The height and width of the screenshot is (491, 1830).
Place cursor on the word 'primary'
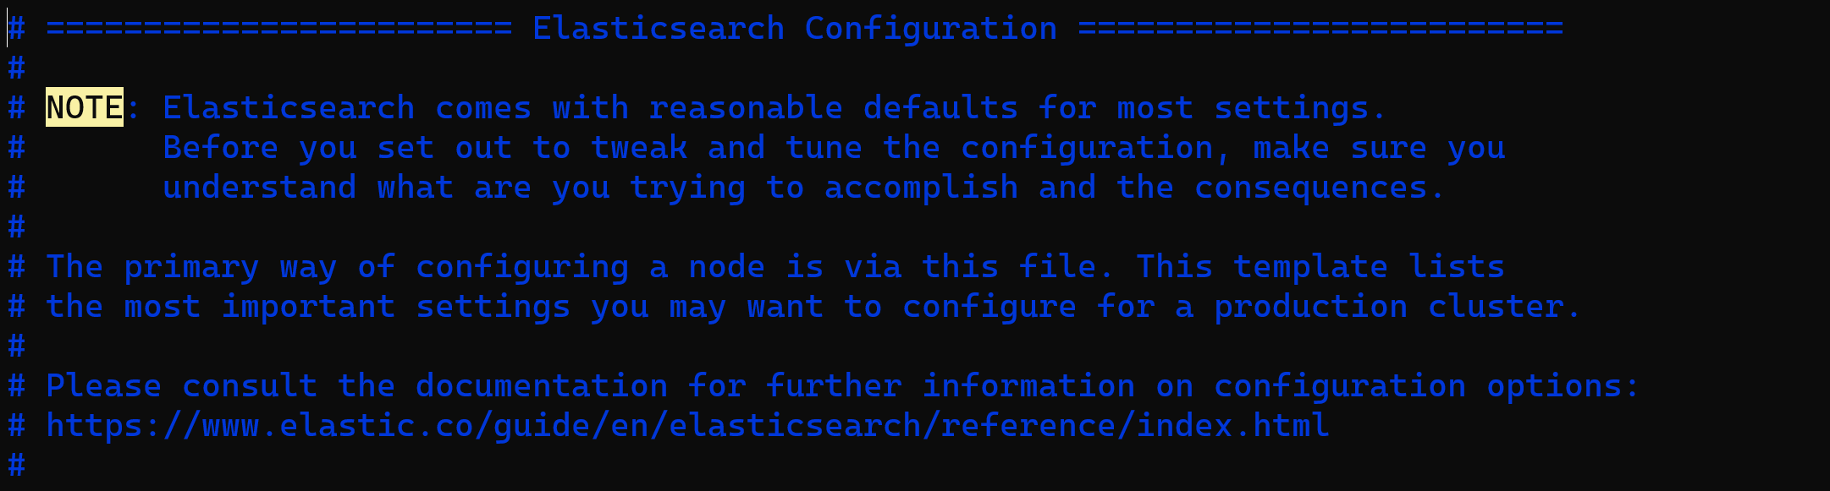(191, 266)
